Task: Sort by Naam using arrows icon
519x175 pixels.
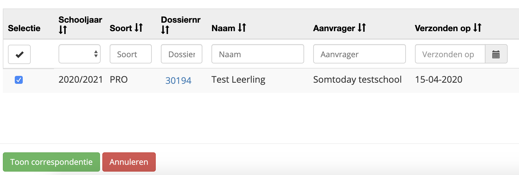Action: [x=242, y=28]
